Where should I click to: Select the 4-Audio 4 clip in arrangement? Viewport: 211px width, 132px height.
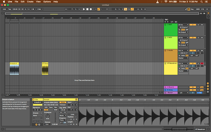14,69
